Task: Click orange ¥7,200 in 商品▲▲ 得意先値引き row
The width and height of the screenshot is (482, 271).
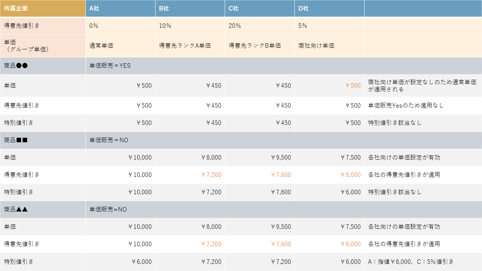Action: tap(211, 244)
